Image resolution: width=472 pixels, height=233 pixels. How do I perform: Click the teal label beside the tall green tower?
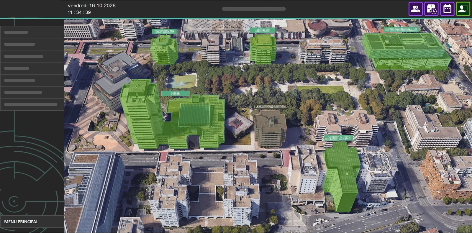pos(175,93)
